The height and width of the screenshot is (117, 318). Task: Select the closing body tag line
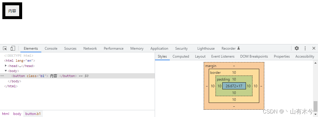pyautogui.click(x=14, y=81)
